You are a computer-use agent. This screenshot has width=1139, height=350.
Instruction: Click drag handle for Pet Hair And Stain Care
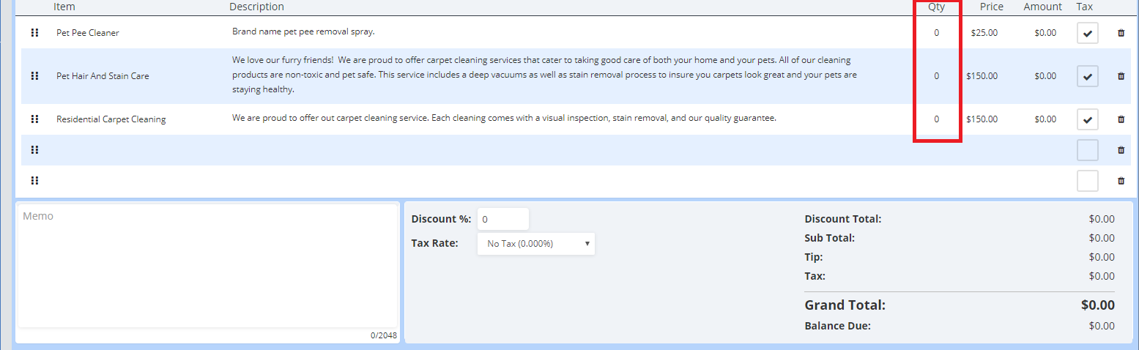[x=34, y=76]
